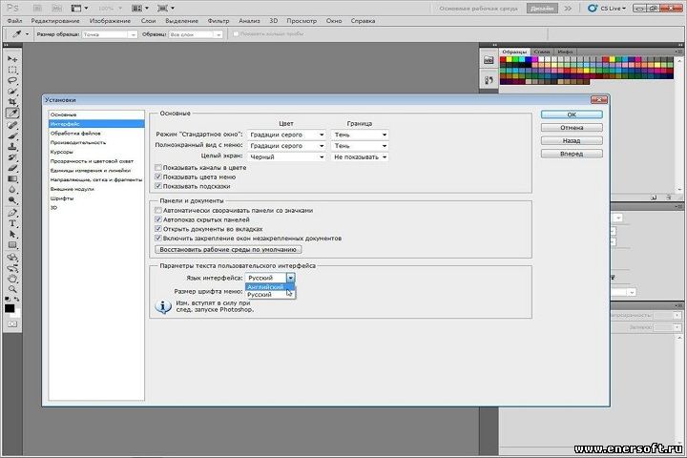Open 'Размер образца' dropdown in options bar
The image size is (687, 458).
point(110,34)
